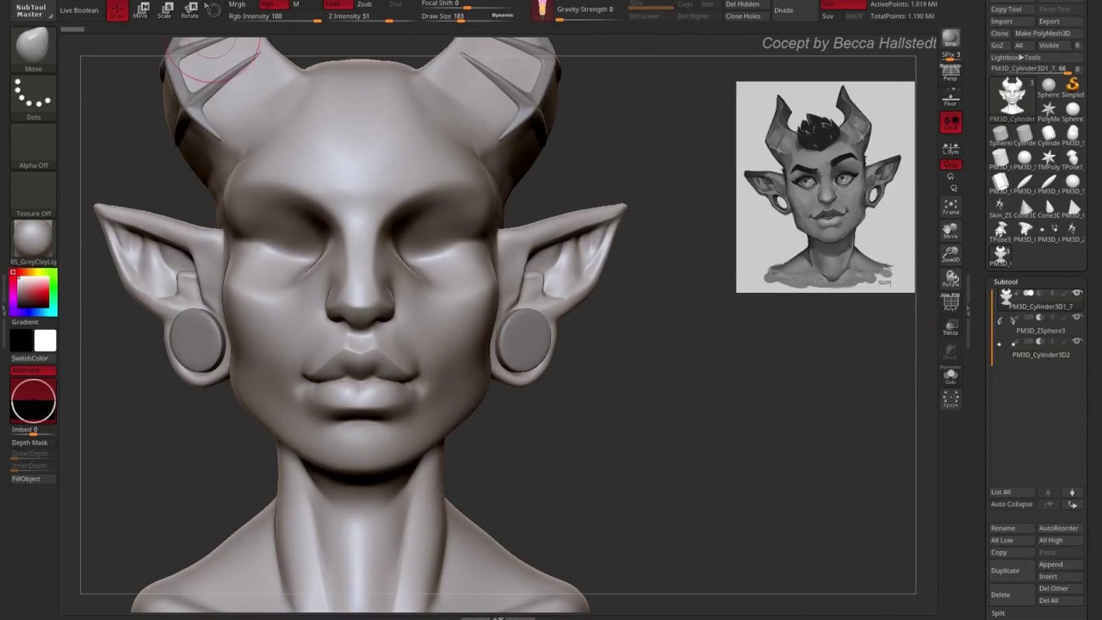Toggle visibility of PM3D_Cylinder3D1_7 subtool
Image resolution: width=1102 pixels, height=620 pixels.
coord(1077,294)
